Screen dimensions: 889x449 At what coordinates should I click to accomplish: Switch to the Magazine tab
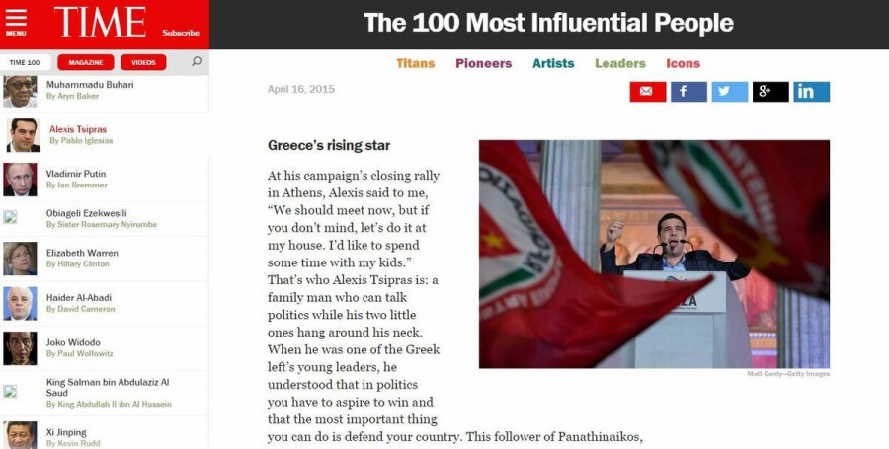click(87, 62)
